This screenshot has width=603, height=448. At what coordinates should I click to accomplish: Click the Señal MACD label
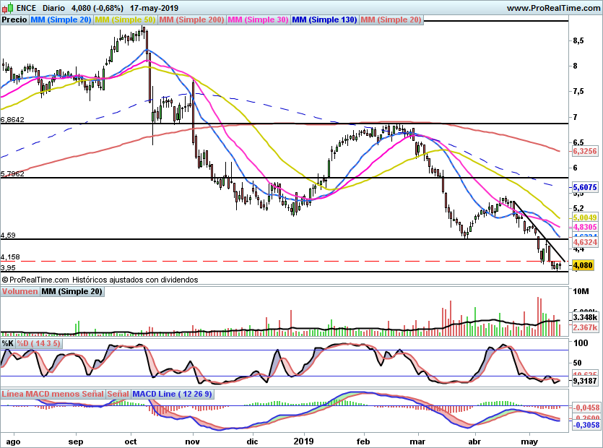(x=118, y=394)
